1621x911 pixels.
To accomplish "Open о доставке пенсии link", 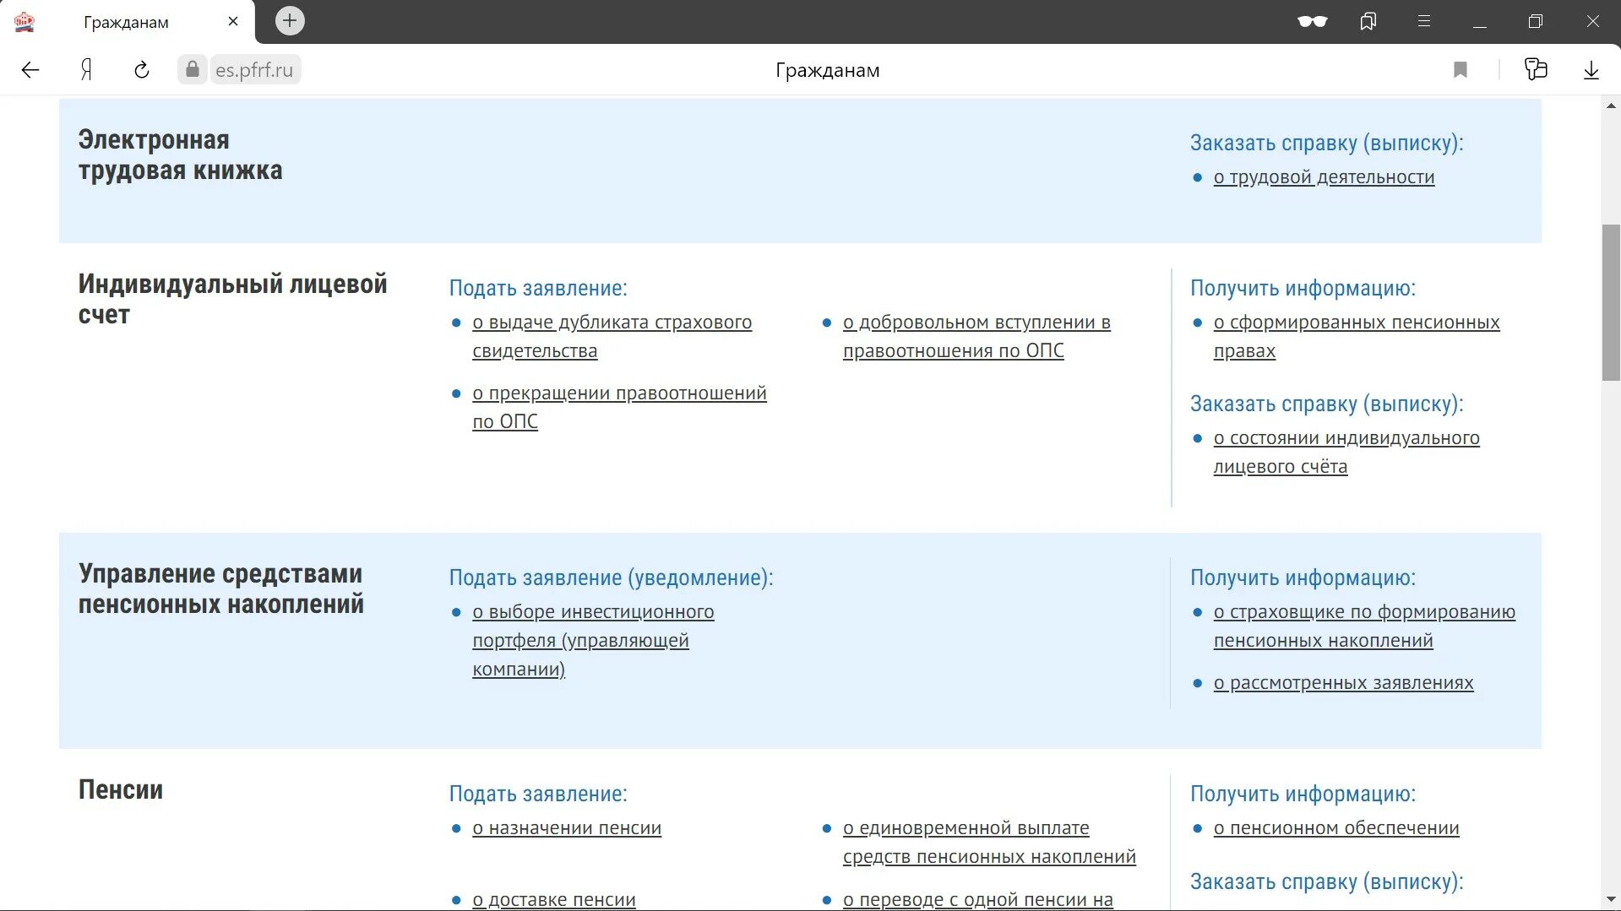I will coord(554,900).
